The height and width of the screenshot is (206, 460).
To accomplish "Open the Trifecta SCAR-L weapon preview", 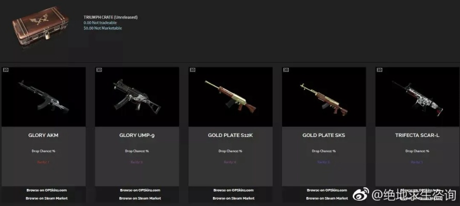I will [x=418, y=97].
